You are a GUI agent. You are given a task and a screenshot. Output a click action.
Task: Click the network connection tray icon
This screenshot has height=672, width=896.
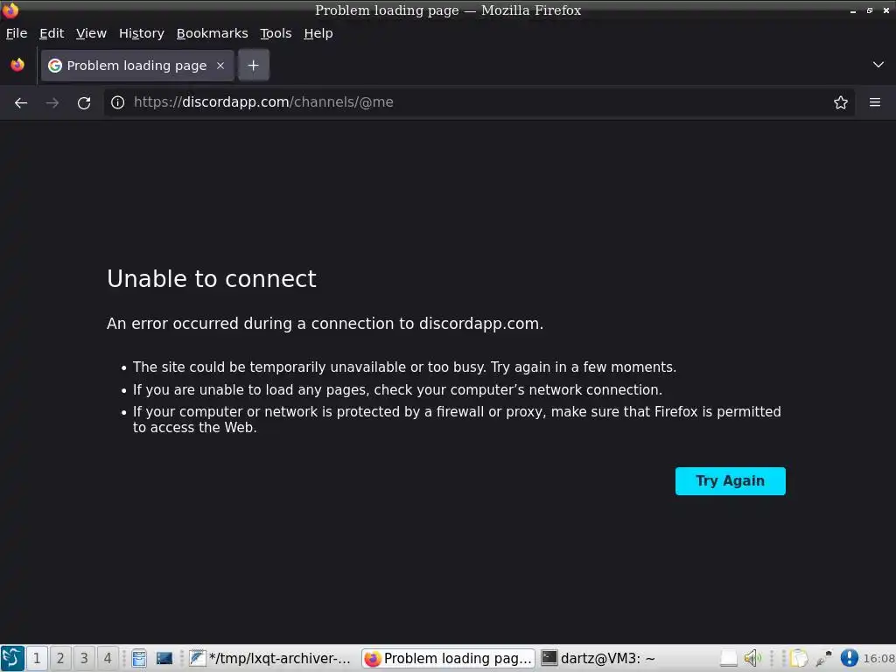click(823, 658)
